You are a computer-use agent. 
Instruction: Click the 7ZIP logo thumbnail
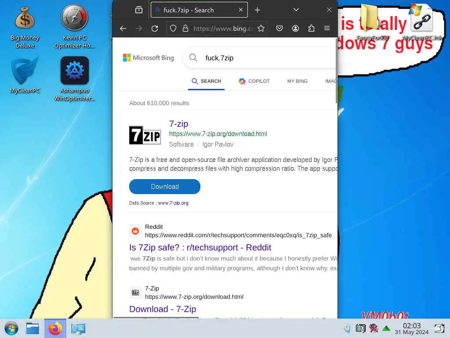tap(145, 135)
